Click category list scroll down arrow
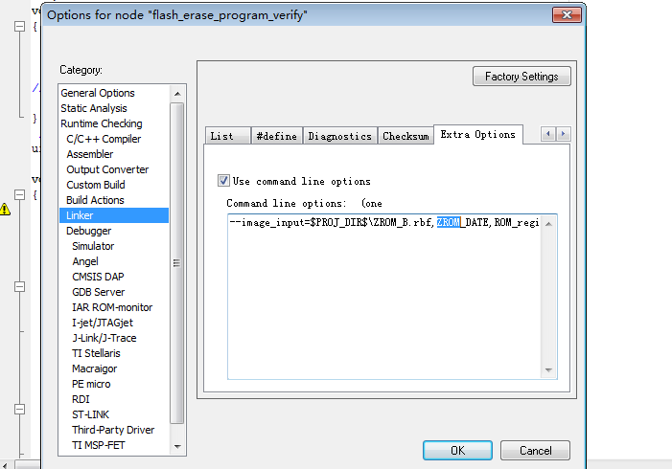The width and height of the screenshot is (672, 469). (x=177, y=446)
